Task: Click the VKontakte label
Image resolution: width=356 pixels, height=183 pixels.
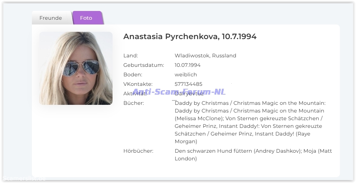Action: (x=138, y=84)
